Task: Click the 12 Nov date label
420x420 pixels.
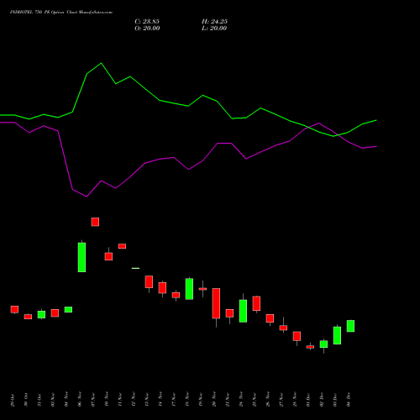Action: (134, 400)
